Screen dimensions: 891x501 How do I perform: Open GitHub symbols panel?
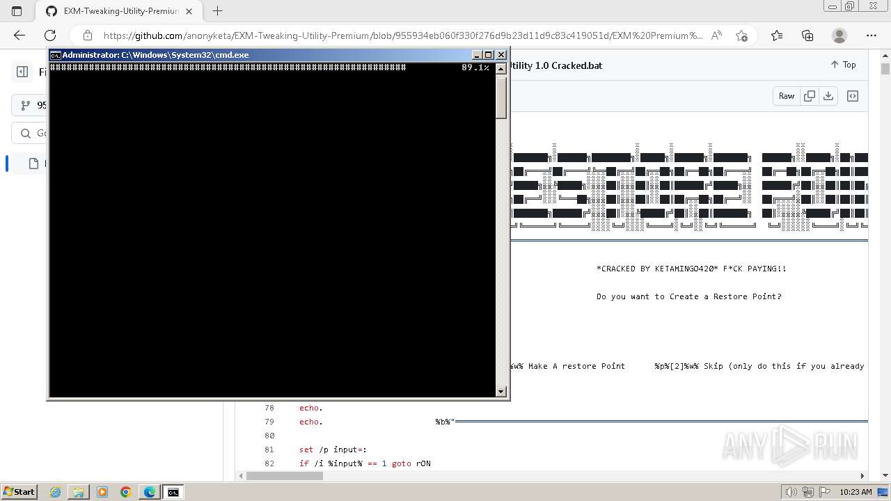853,96
